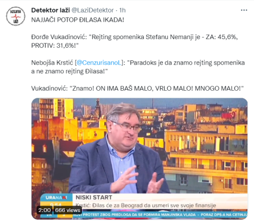The height and width of the screenshot is (224, 254).
Task: Click the 2:00 video duration badge
Action: 45,210
